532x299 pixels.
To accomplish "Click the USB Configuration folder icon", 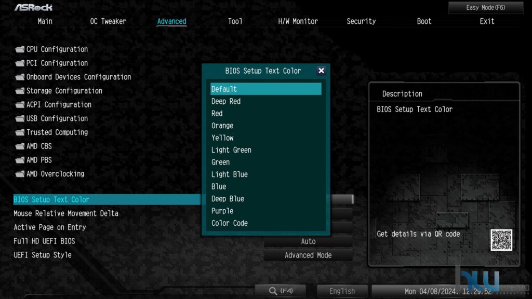I will coord(20,119).
